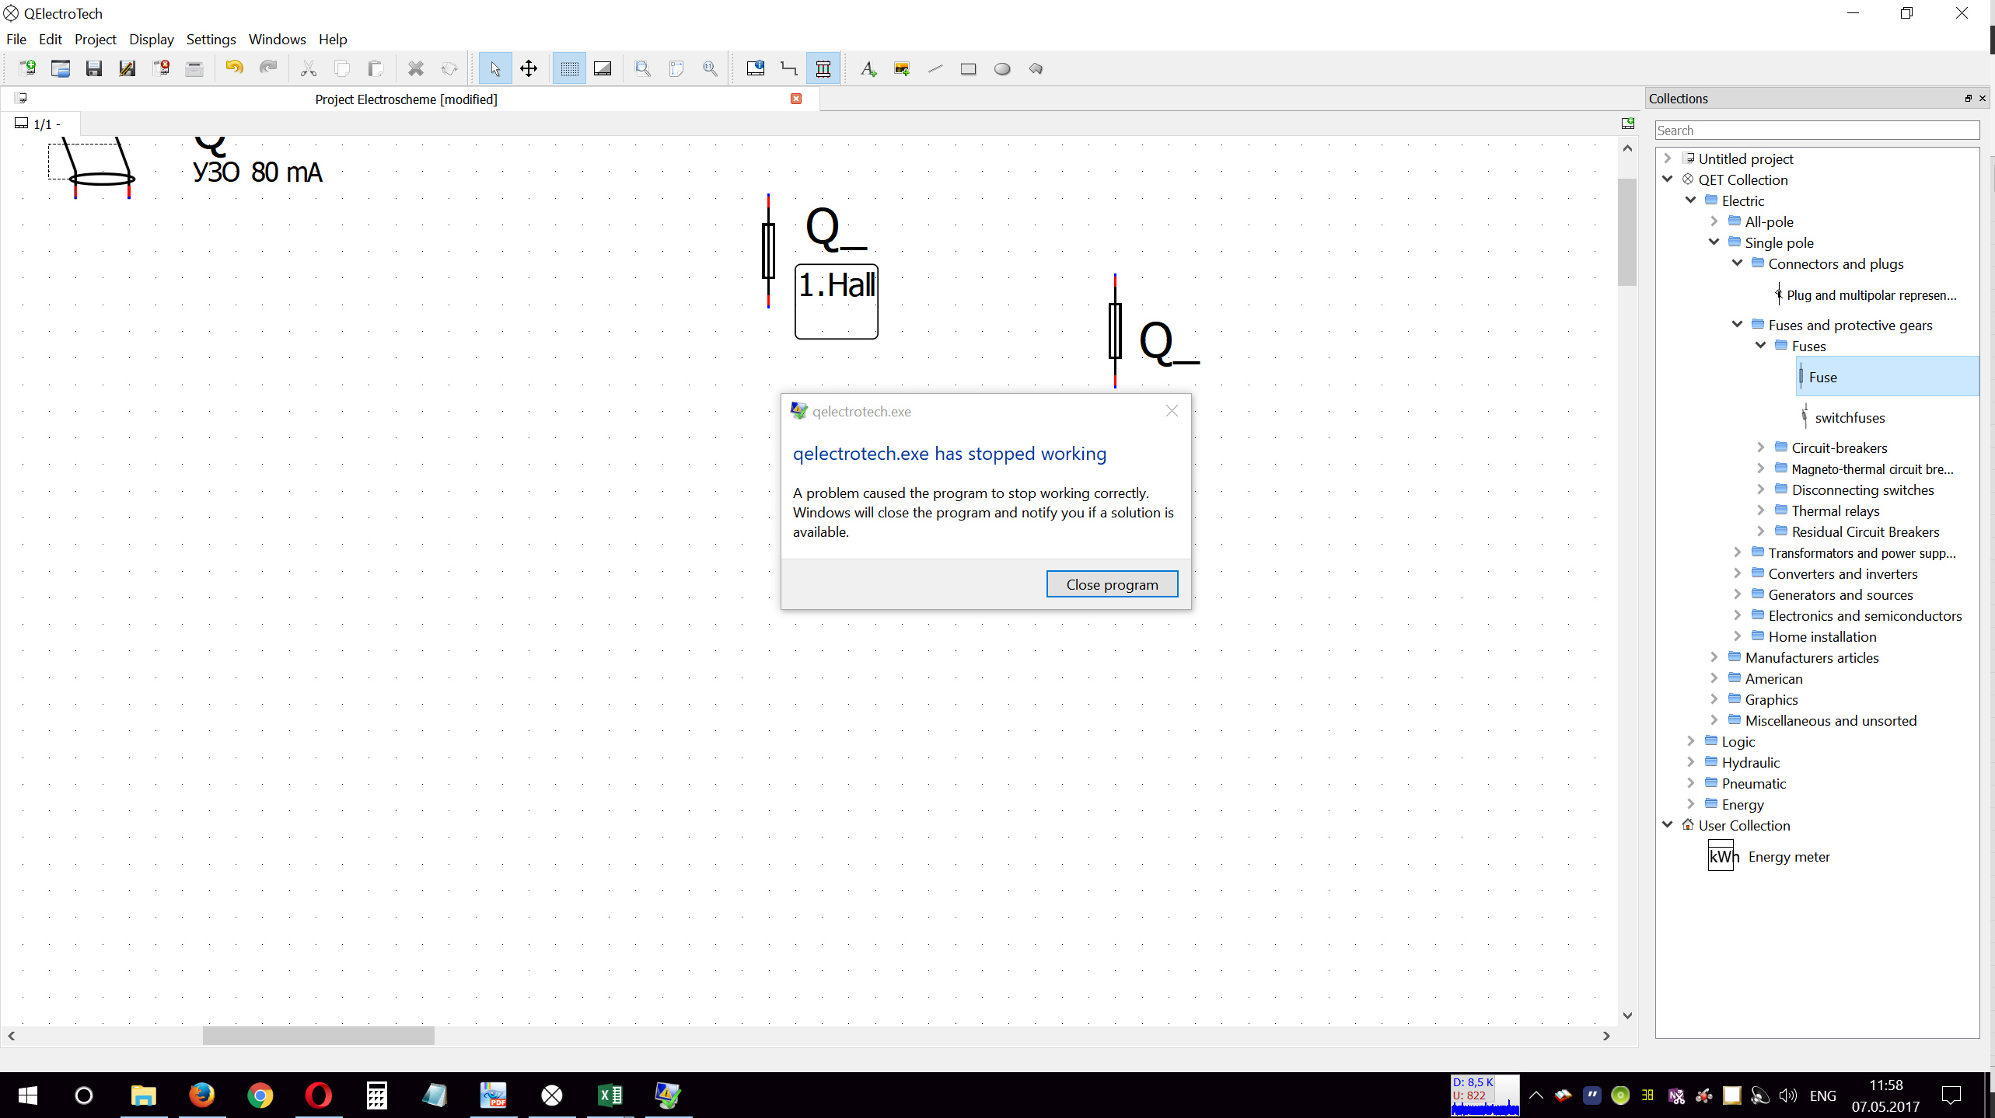The image size is (1995, 1118).
Task: Open QElectroTech from the taskbar
Action: coord(551,1095)
